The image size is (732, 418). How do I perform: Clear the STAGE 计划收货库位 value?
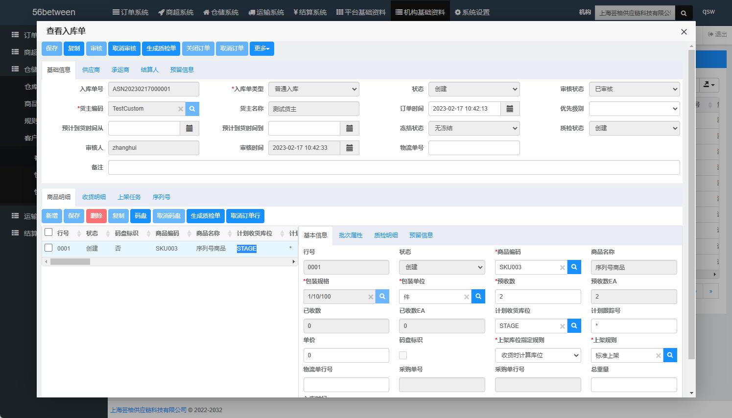coord(563,326)
